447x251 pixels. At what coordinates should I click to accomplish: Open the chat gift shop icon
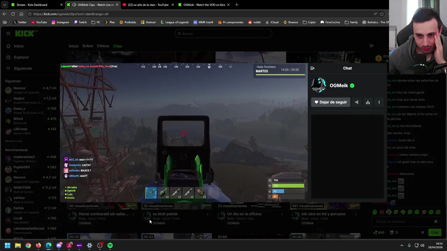coord(392,233)
